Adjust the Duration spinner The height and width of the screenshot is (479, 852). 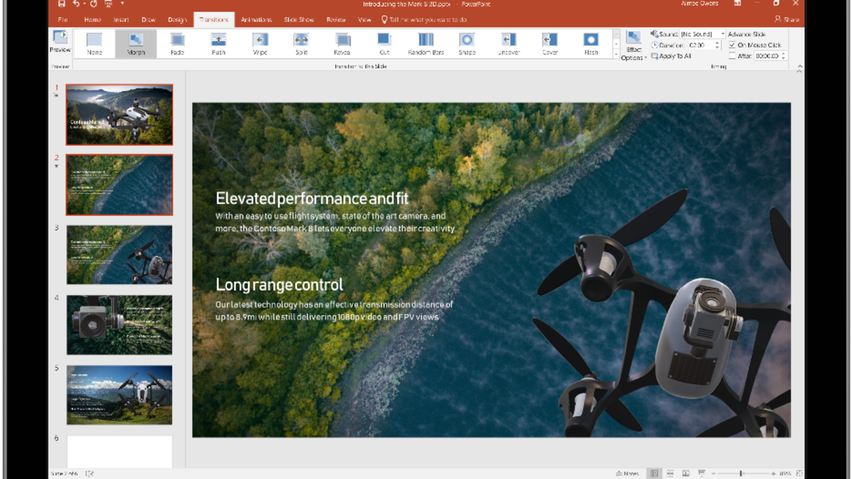pos(717,45)
